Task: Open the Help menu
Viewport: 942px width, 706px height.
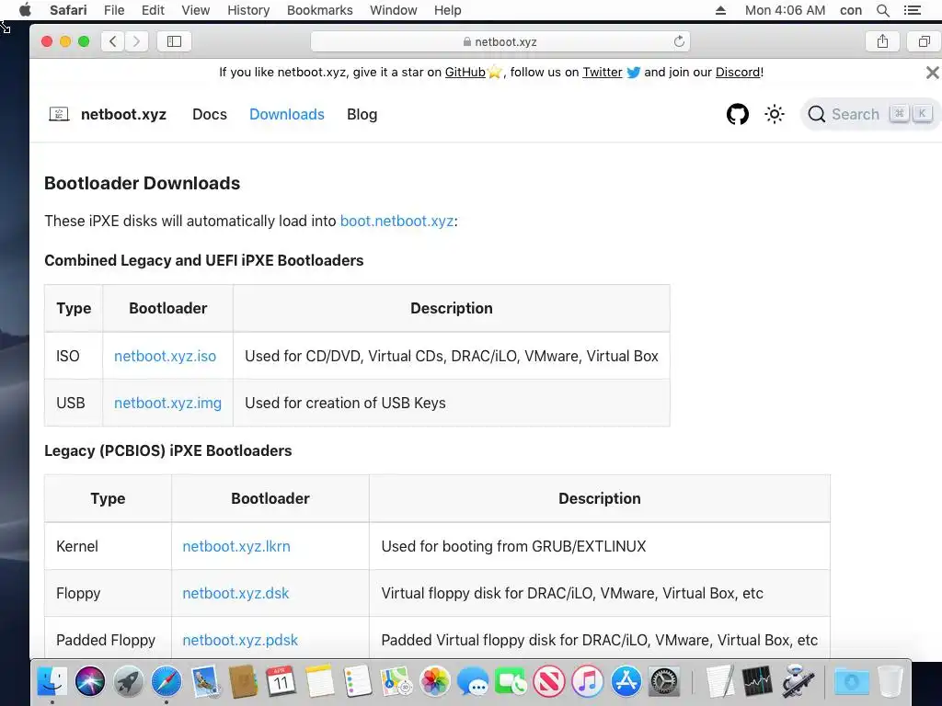Action: tap(448, 10)
